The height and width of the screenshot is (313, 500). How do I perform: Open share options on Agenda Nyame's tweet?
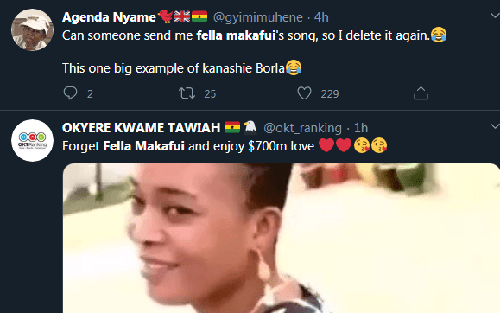click(421, 93)
